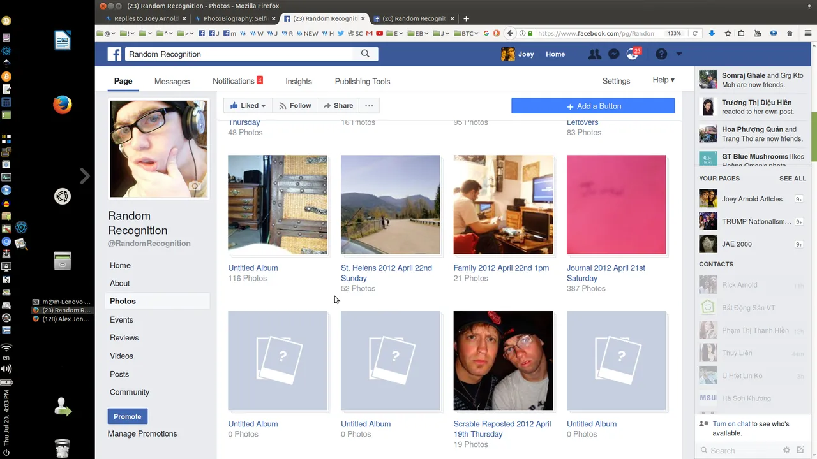Switch to the Messages tab

(x=172, y=82)
